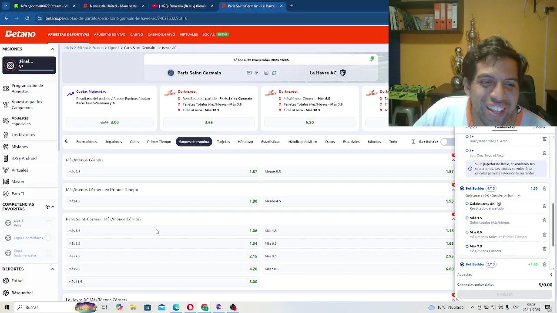Viewport: 557px width, 313px height.
Task: Click the lightning quick-bet icon in match header
Action: pos(256,73)
